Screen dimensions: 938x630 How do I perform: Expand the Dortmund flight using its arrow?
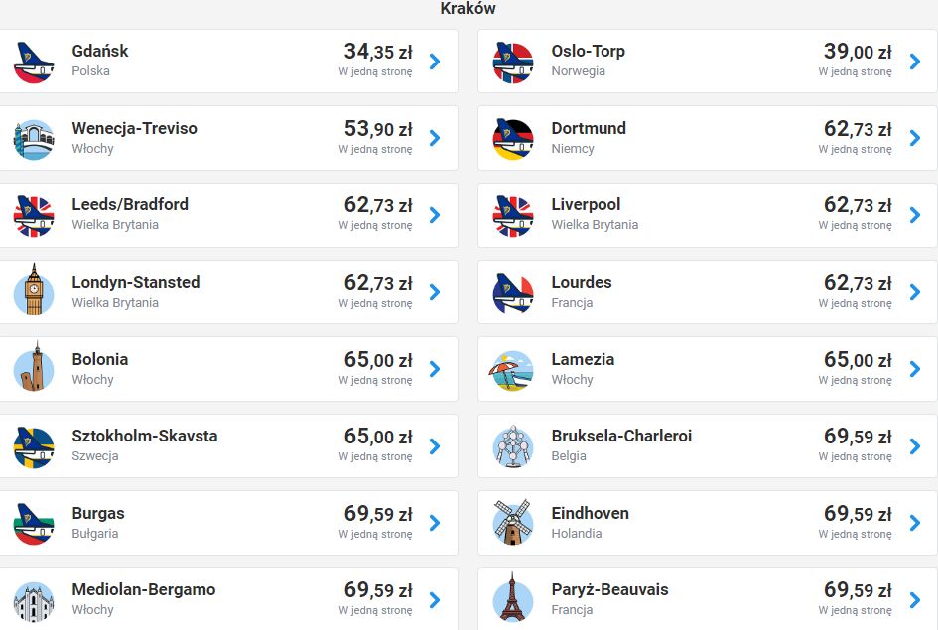coord(914,138)
